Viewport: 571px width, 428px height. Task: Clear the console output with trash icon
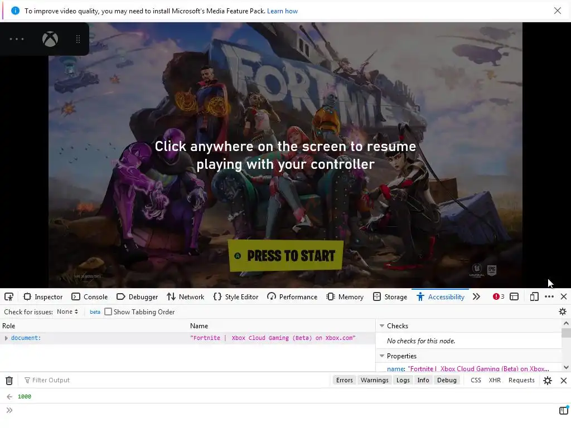(9, 380)
